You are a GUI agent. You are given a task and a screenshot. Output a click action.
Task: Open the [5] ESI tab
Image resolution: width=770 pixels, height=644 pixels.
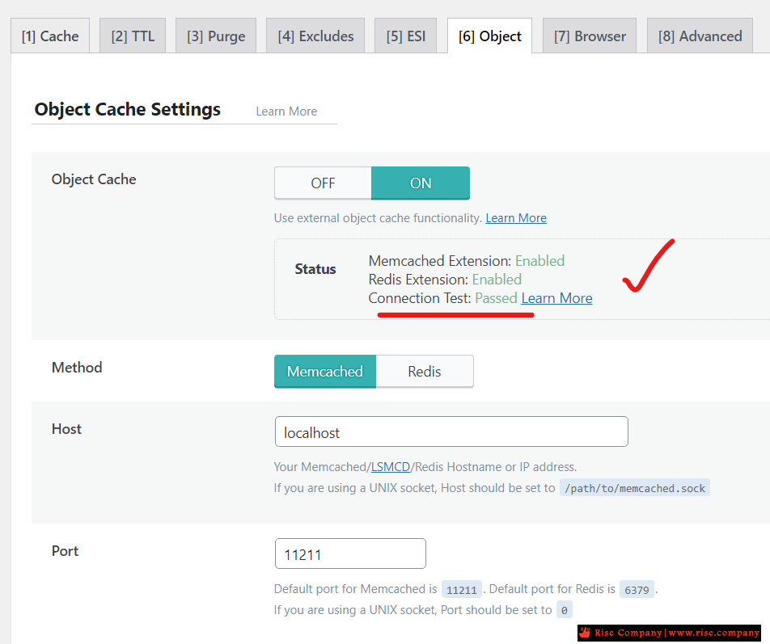[x=406, y=36]
